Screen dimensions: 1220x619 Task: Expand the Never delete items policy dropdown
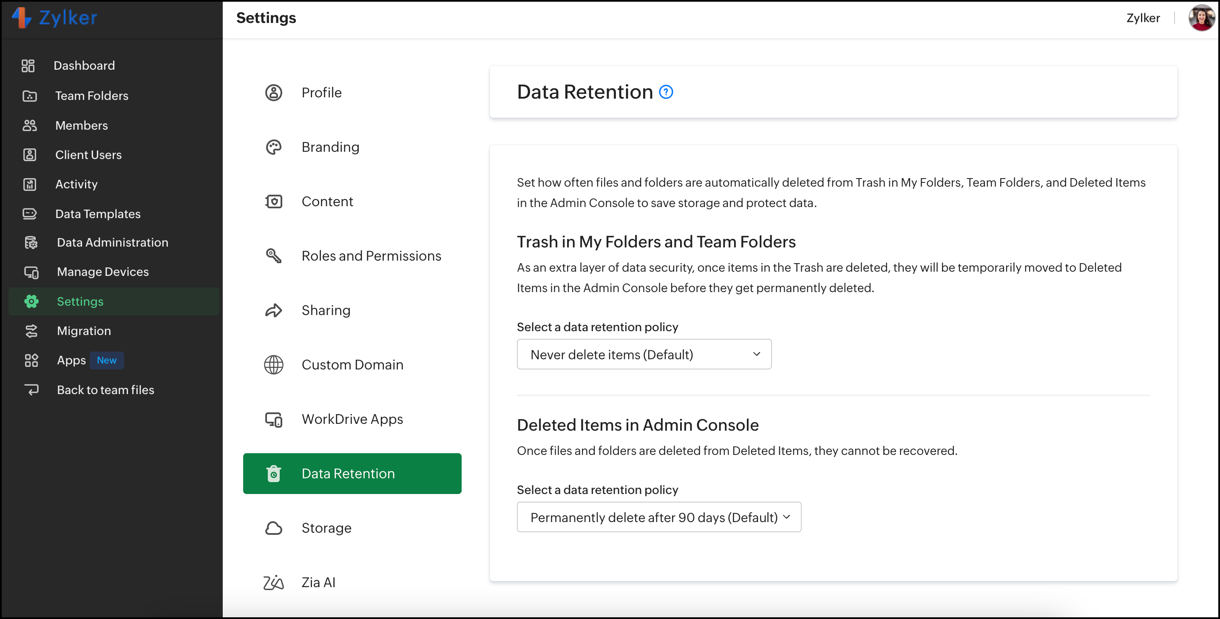pyautogui.click(x=644, y=354)
